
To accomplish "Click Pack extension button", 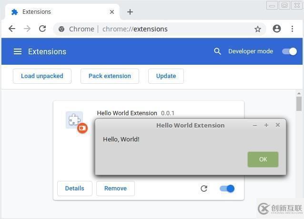I will [x=110, y=76].
